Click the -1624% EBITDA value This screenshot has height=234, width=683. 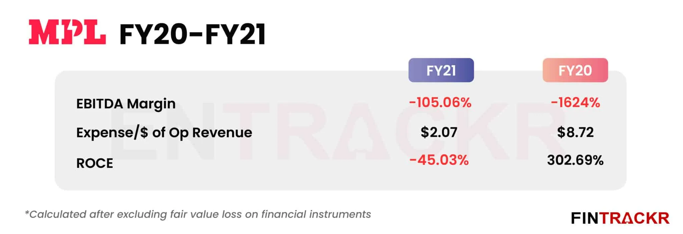[575, 102]
